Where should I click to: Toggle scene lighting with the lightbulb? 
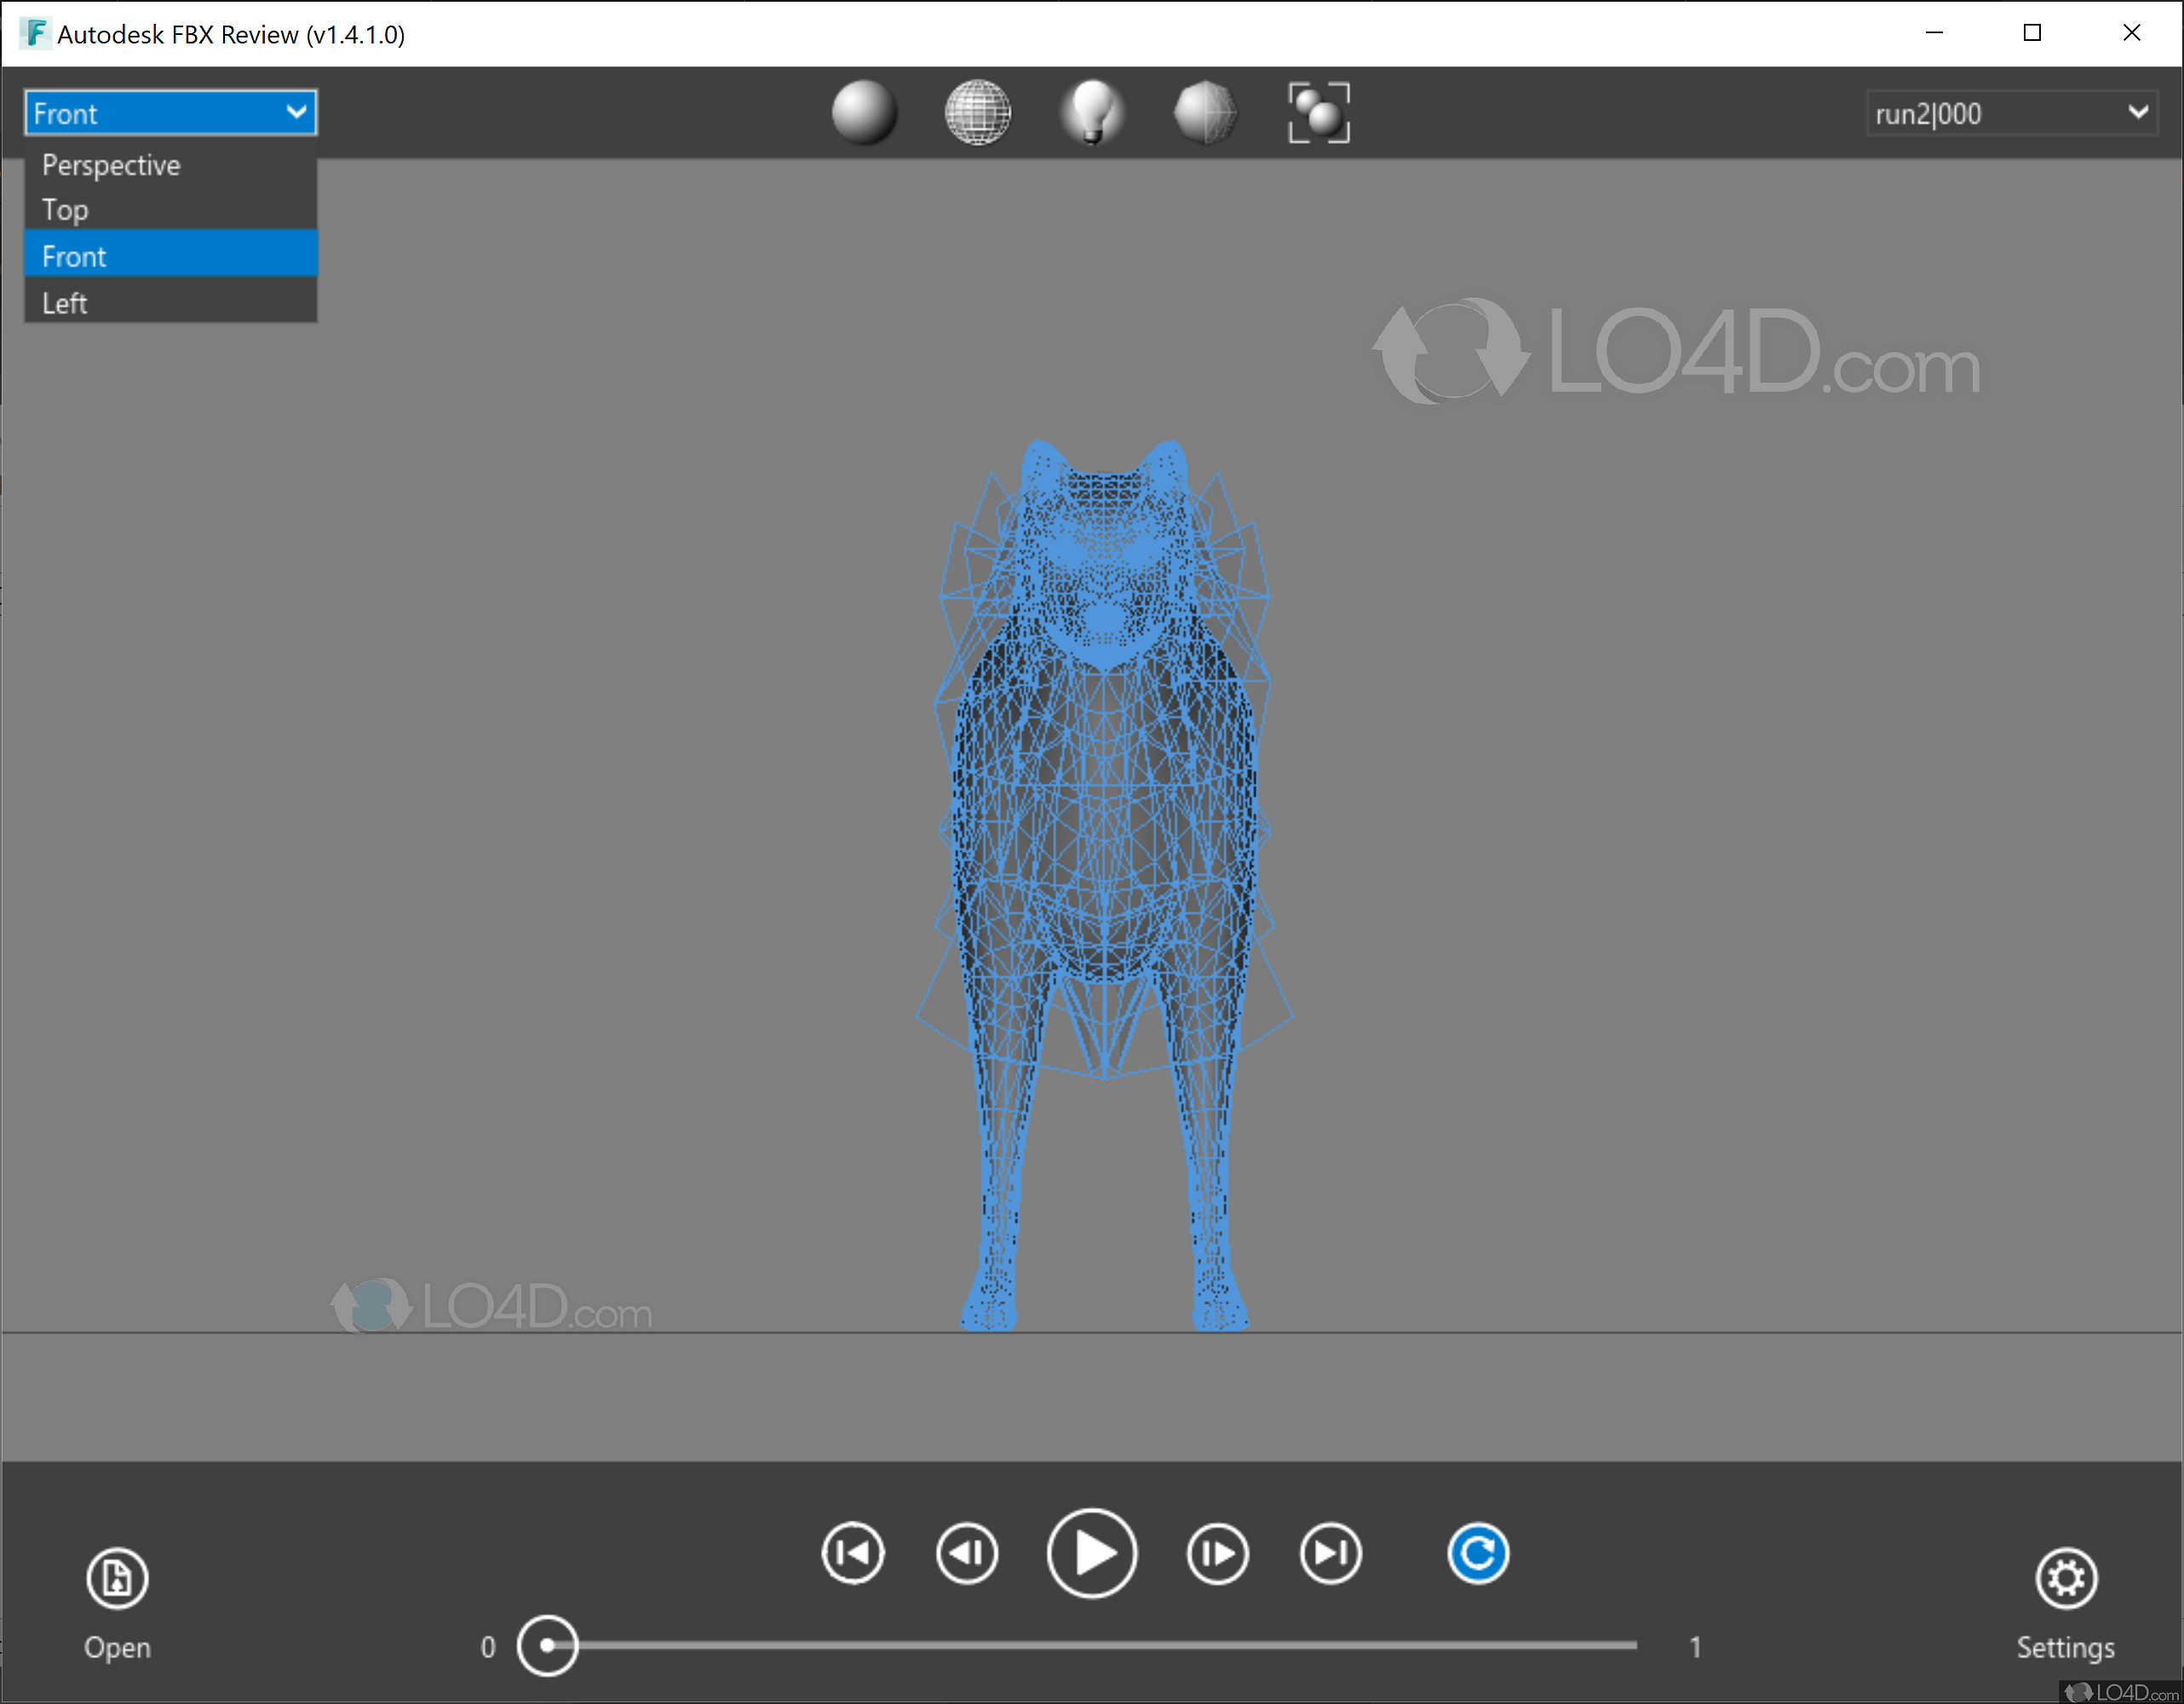point(1091,112)
